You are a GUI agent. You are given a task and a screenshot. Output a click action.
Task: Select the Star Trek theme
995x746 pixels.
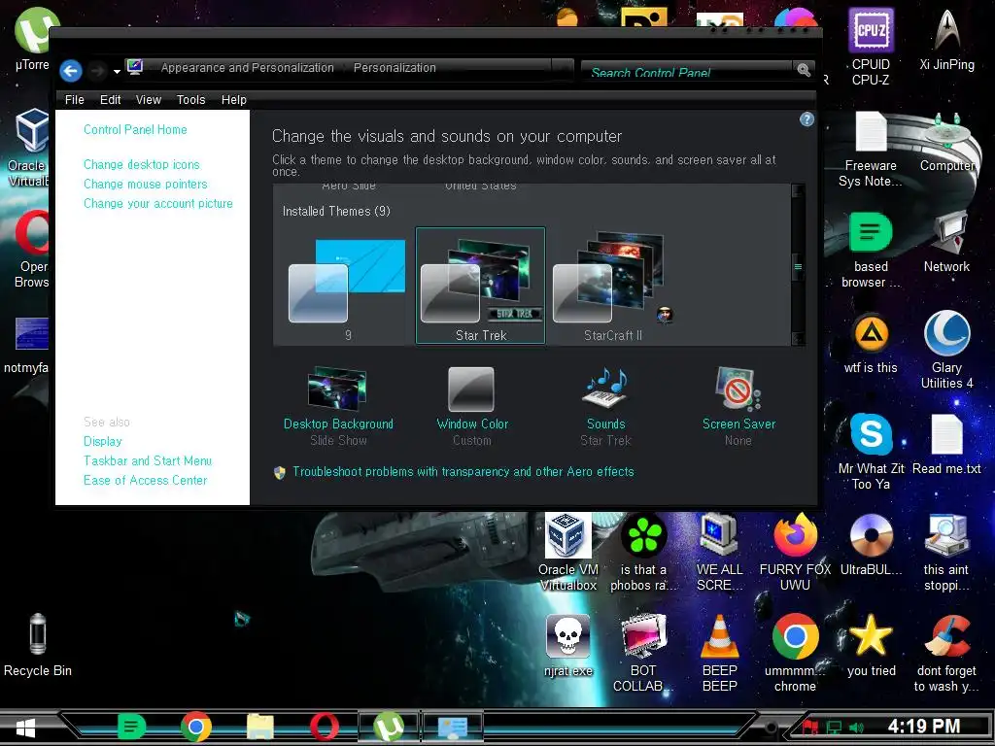tap(480, 287)
